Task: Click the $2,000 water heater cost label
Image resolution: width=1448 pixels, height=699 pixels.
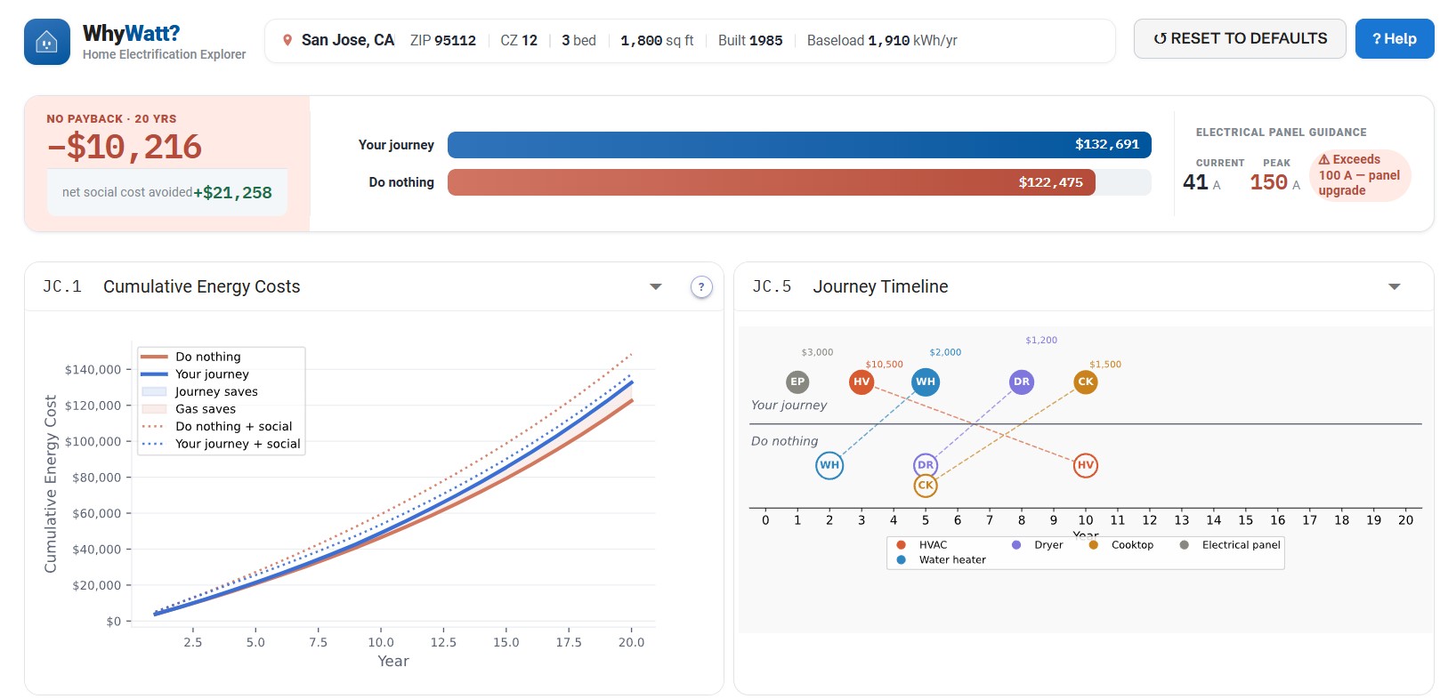Action: pyautogui.click(x=945, y=352)
